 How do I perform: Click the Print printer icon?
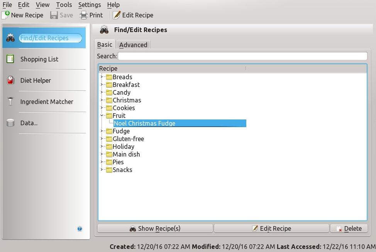point(84,15)
